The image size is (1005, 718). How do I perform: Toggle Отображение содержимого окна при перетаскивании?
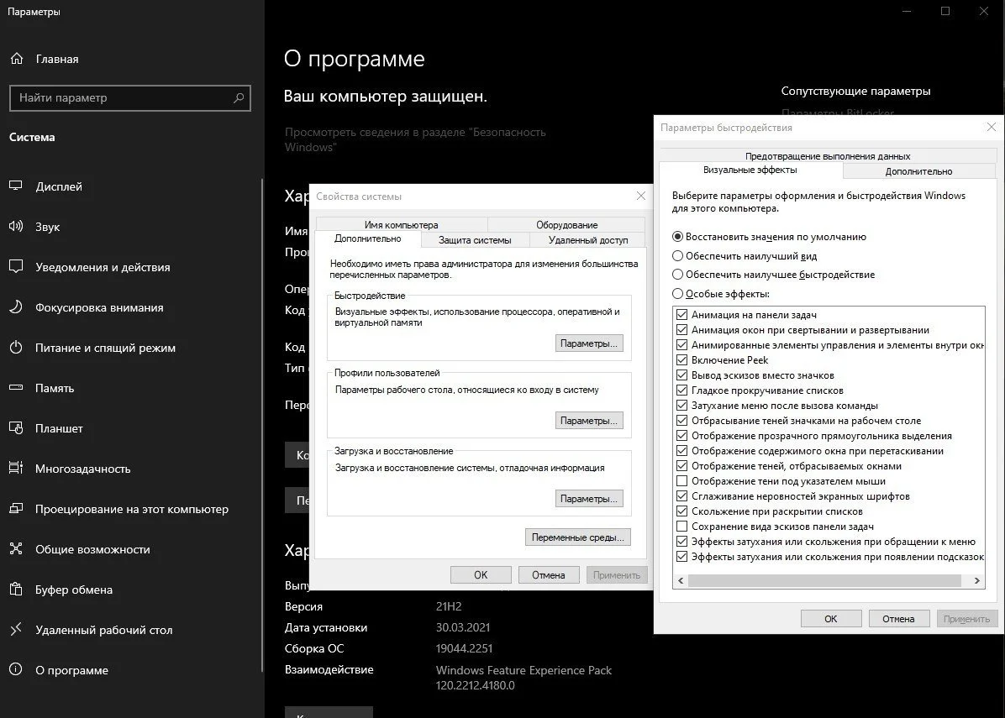point(682,451)
